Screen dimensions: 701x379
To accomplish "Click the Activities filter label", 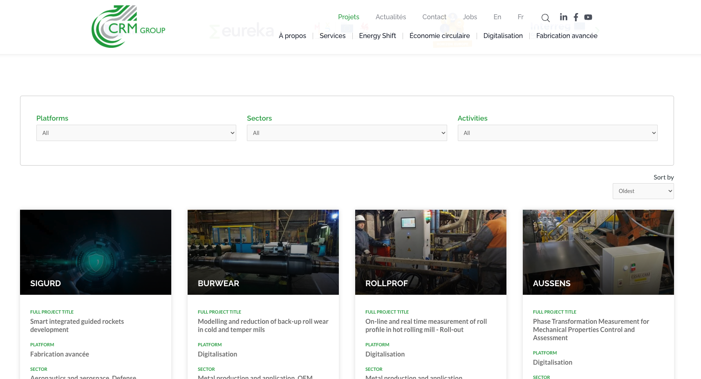I will (x=473, y=118).
